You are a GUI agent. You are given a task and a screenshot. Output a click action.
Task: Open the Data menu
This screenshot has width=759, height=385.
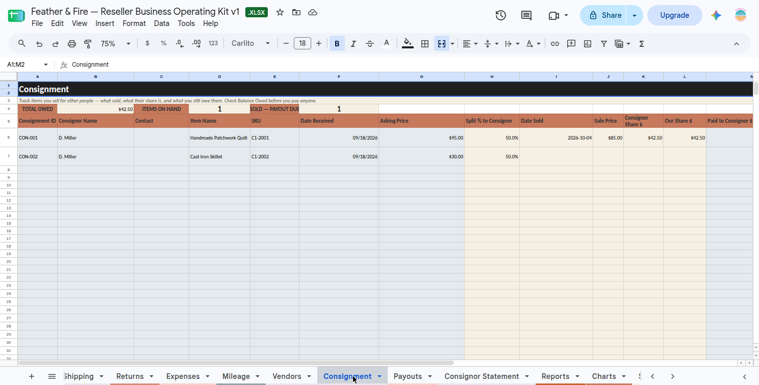[162, 23]
